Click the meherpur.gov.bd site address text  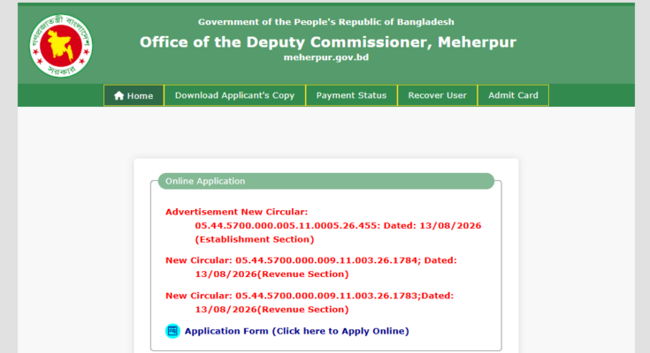pyautogui.click(x=326, y=57)
